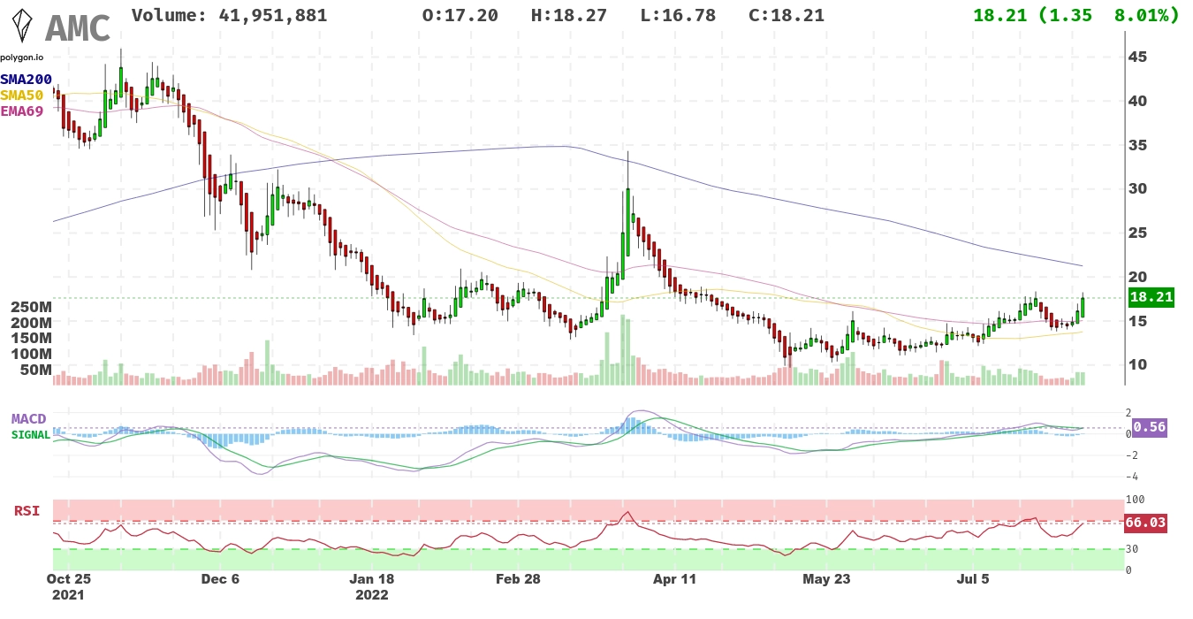Click the RSI indicator label

pyautogui.click(x=27, y=511)
